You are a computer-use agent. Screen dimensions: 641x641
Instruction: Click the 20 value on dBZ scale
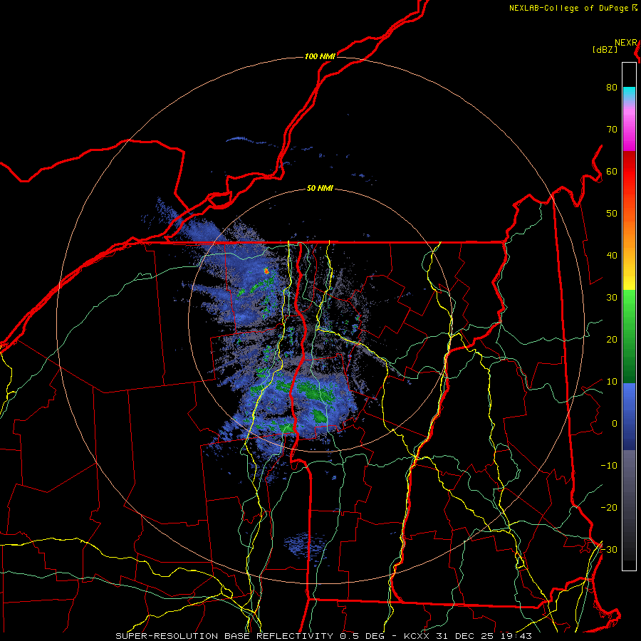(612, 340)
